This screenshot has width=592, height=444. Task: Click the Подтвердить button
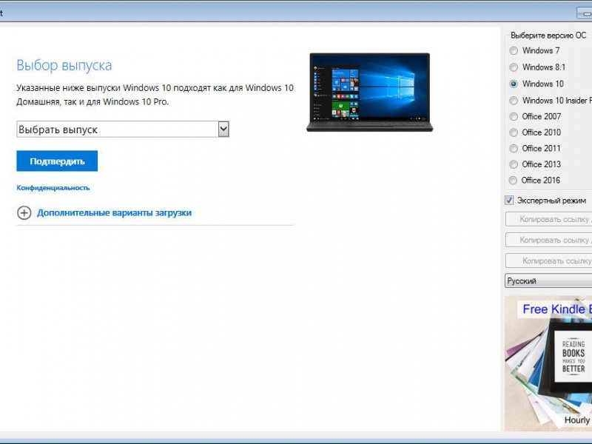click(57, 161)
